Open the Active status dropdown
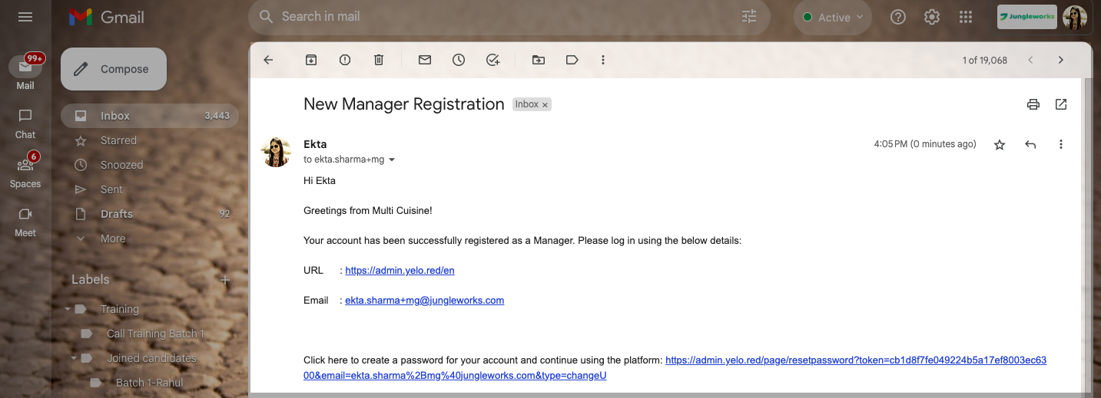The width and height of the screenshot is (1101, 398). coord(833,17)
